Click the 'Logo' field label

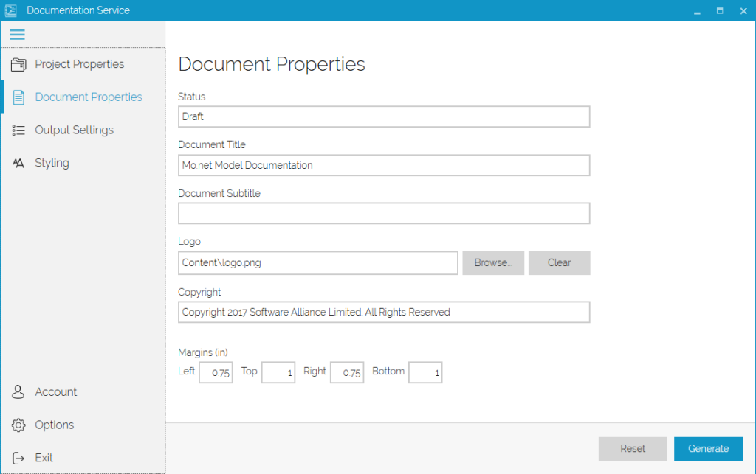point(189,242)
